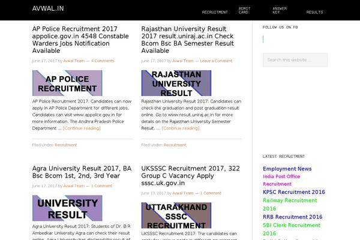Open 1 Comment link on UKSSSC post
The image size is (360, 240).
[x=211, y=193]
